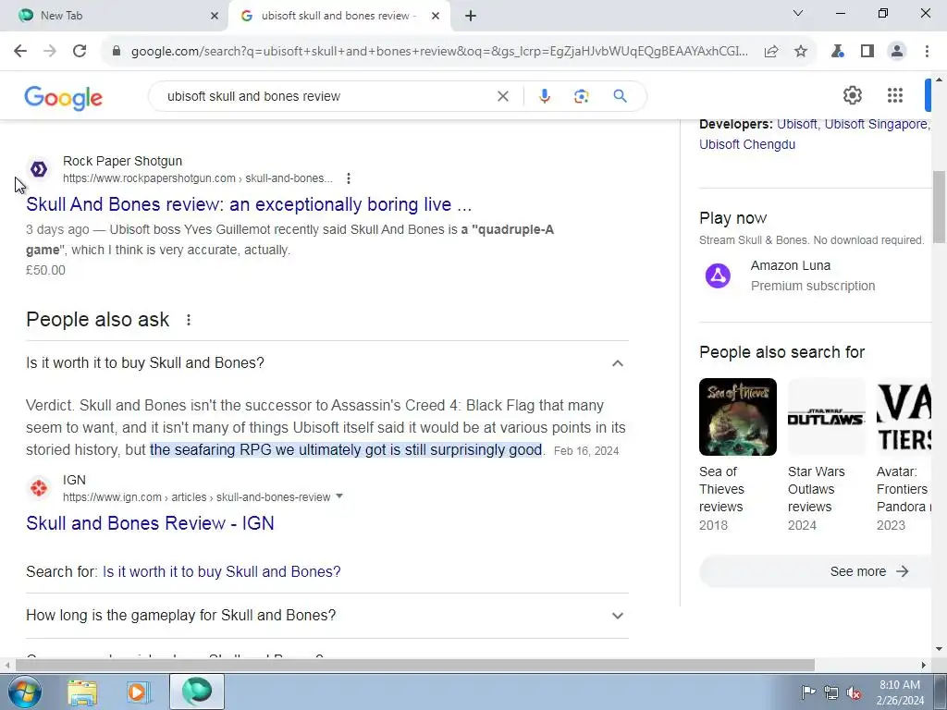
Task: Click the browser address bar URL
Action: pos(439,52)
